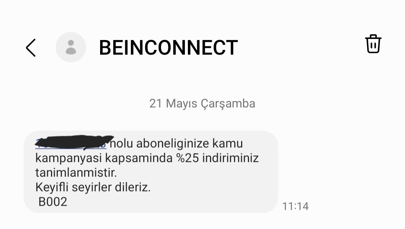Tap the word indiriminiz in message
The height and width of the screenshot is (229, 405).
(230, 158)
